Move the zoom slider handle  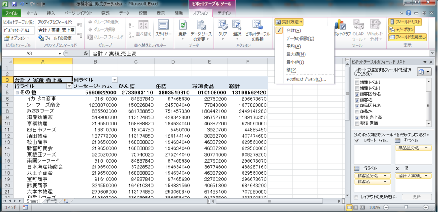click(405, 208)
